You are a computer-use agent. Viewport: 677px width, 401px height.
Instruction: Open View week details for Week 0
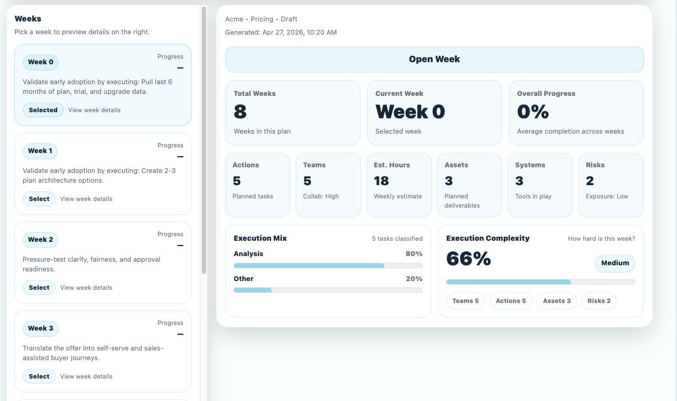click(x=94, y=110)
